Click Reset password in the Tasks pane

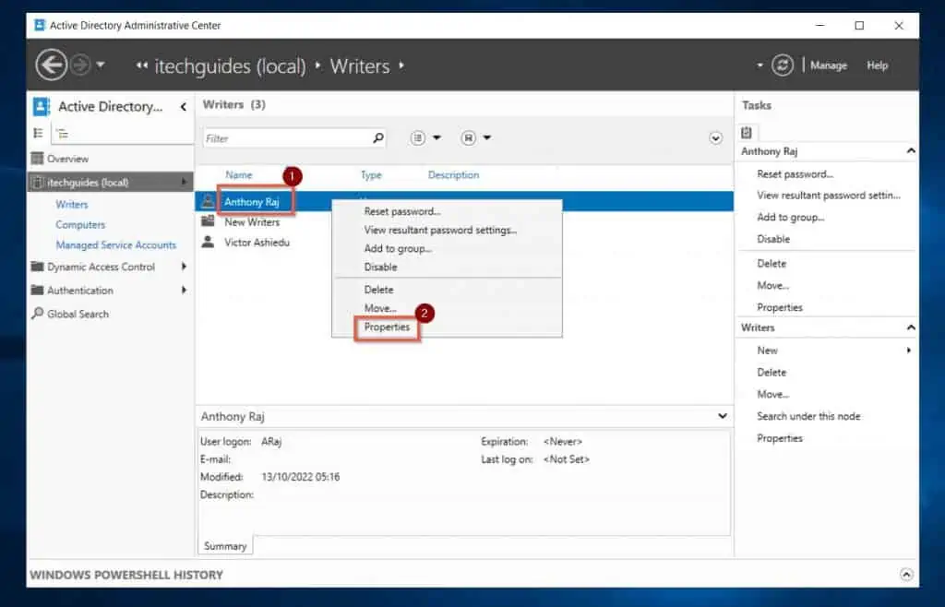(795, 174)
